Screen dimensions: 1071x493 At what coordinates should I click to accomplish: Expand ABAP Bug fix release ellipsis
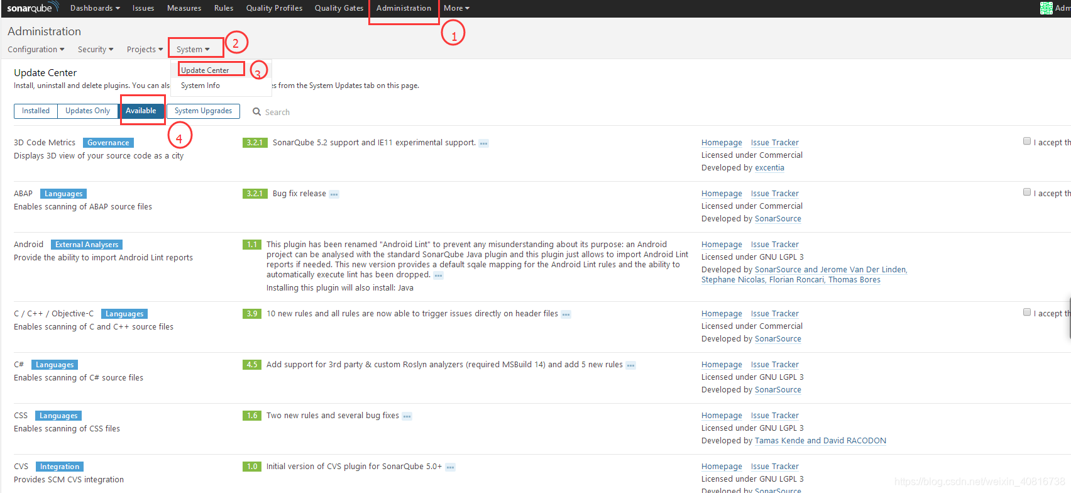click(334, 194)
